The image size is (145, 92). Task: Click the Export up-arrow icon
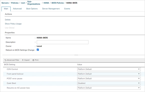23,60
